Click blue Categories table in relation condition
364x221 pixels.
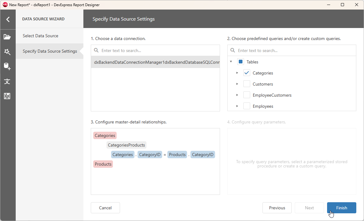[x=123, y=155]
